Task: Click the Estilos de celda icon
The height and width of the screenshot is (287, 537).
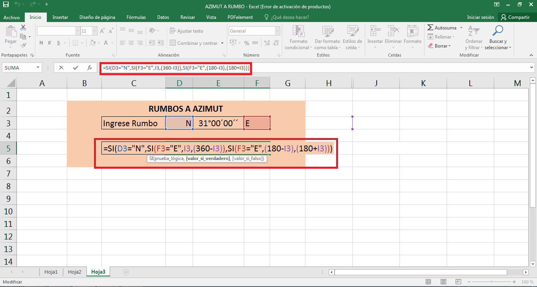Action: point(352,37)
